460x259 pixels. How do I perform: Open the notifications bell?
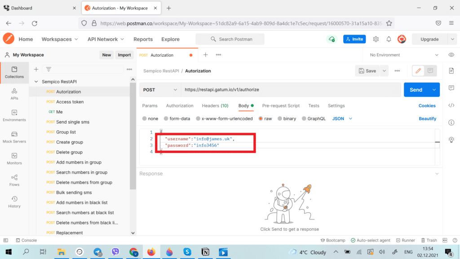click(389, 39)
